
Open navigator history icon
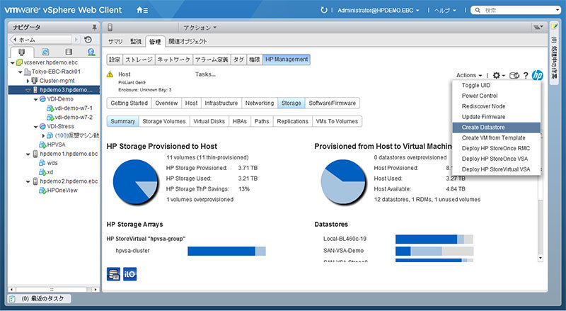(x=88, y=40)
